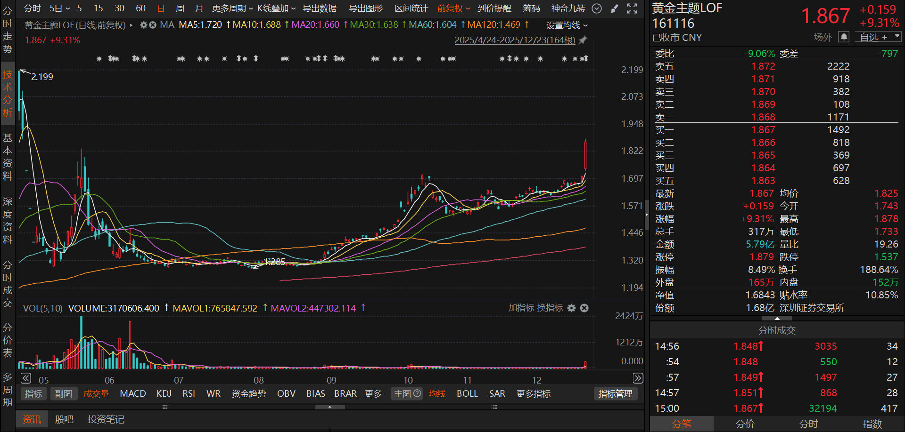Select the drawing brush tool
905x432 pixels.
coord(614,8)
